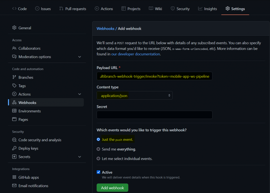This screenshot has width=270, height=193.
Task: Switch to the Issues tab
Action: coord(43,9)
